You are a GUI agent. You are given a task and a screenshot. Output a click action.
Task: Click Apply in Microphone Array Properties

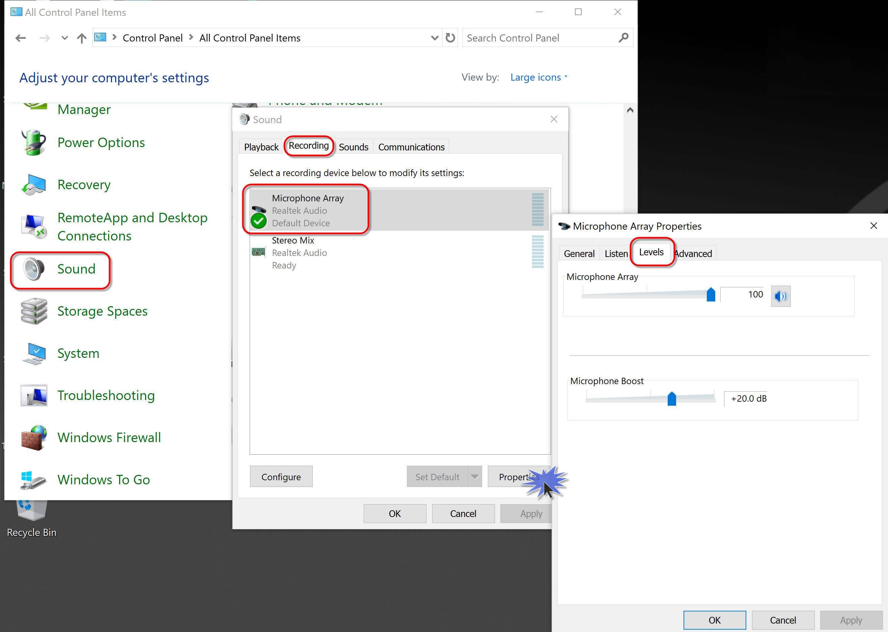851,620
